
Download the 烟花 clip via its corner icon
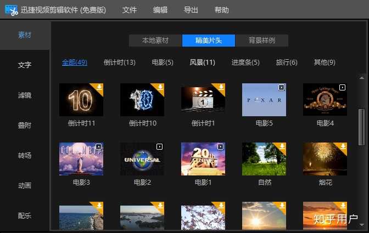343,146
